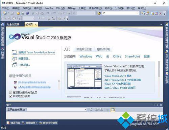Image resolution: width=169 pixels, height=130 pixels.
Task: Toggle '启动时显示此页' checkbox
Action: 10,96
